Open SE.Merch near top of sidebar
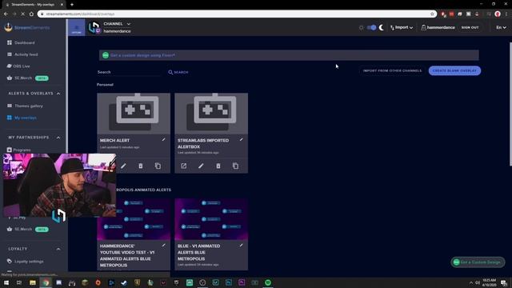The image size is (512, 288). click(23, 78)
